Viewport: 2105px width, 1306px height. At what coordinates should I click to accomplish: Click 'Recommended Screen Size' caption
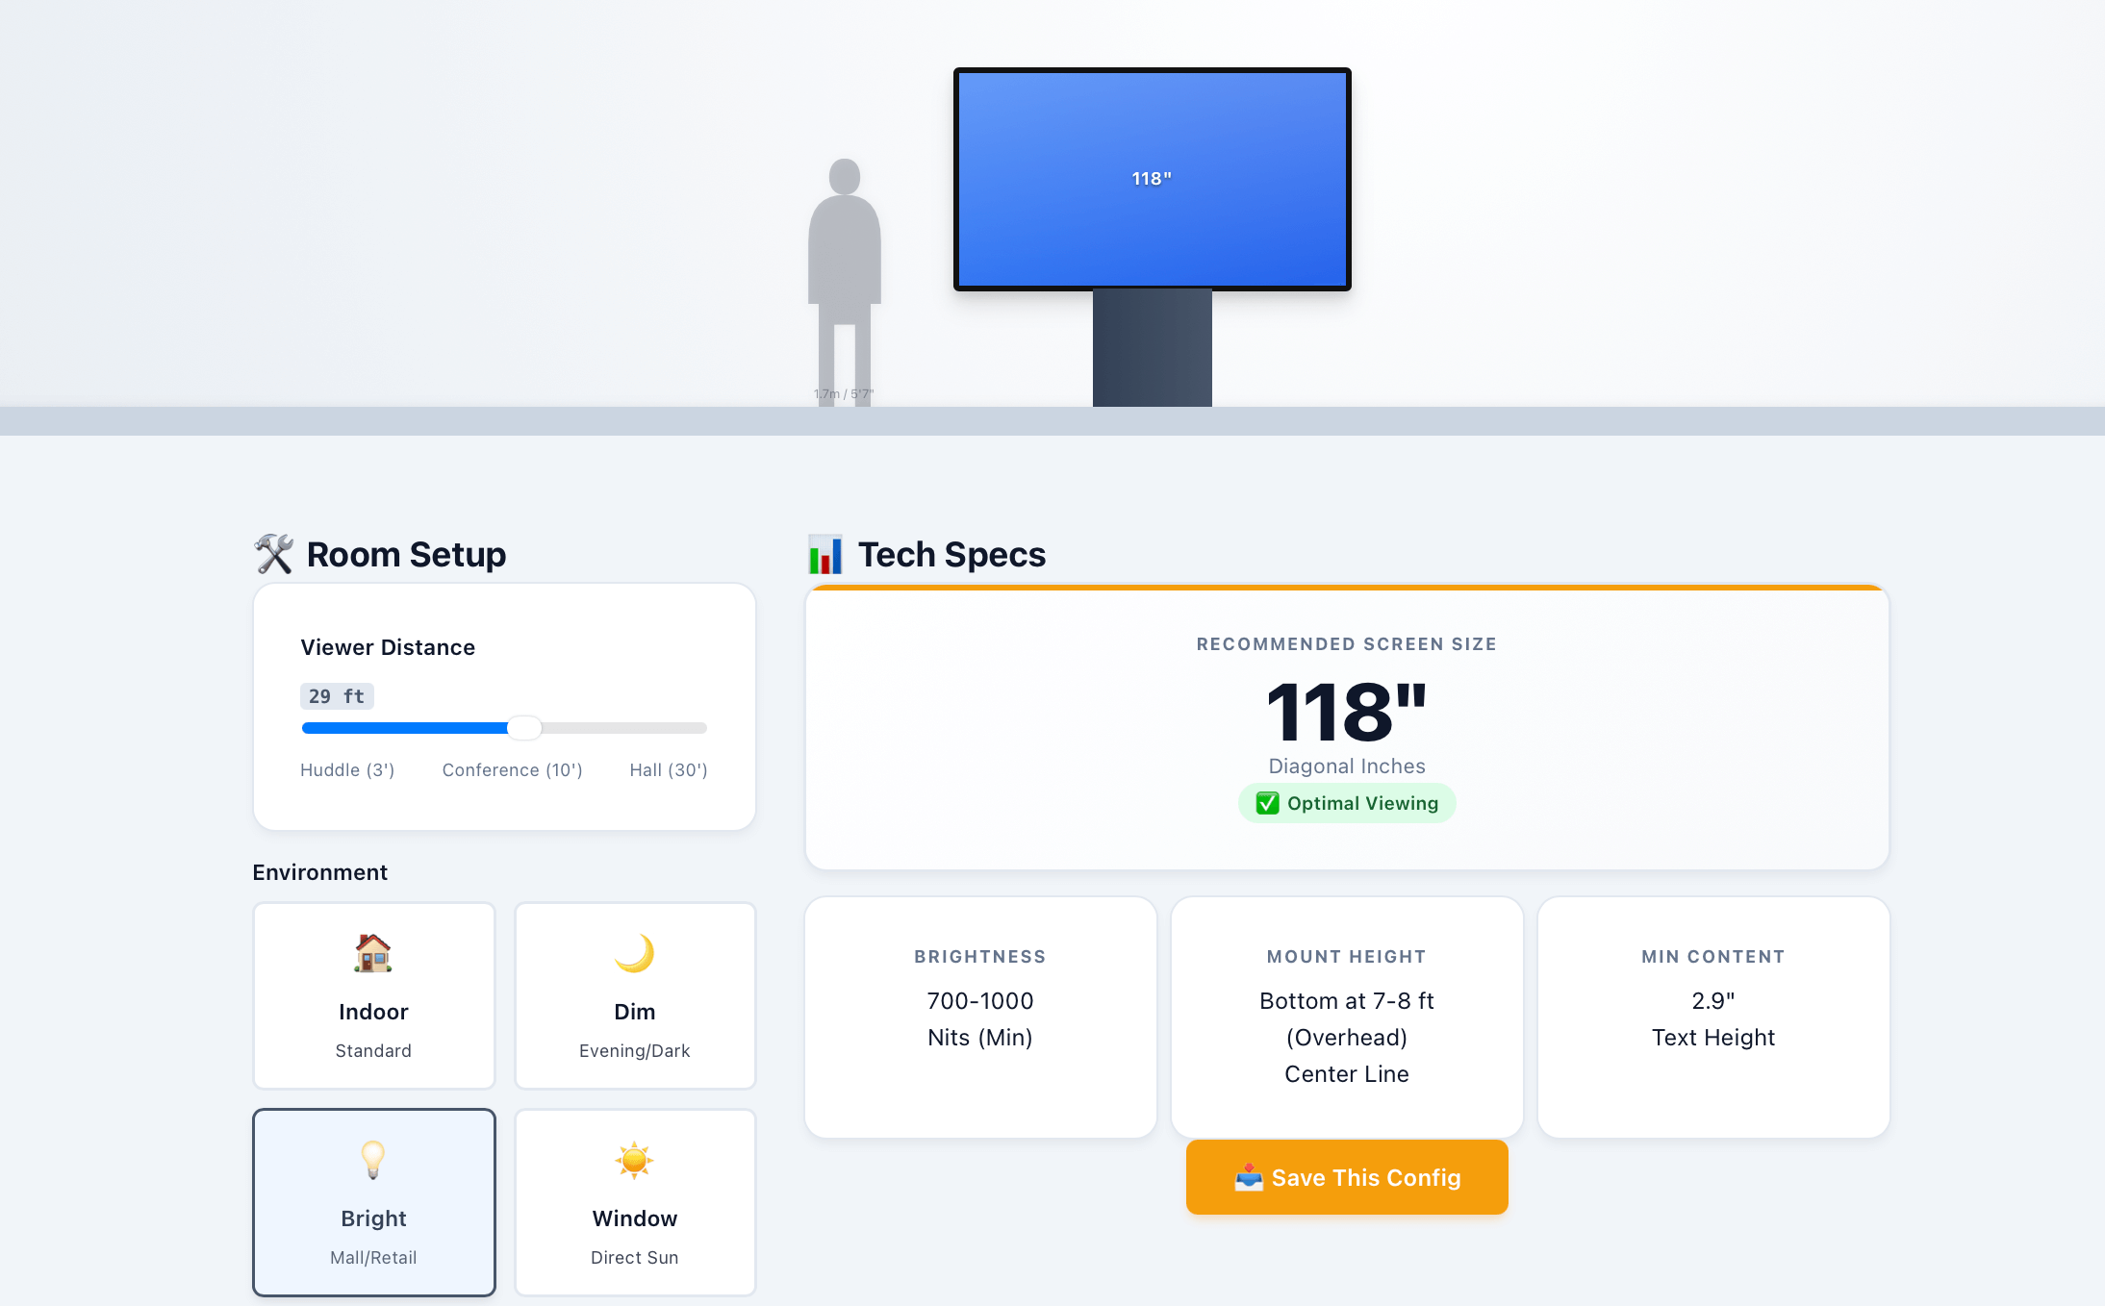pos(1347,644)
